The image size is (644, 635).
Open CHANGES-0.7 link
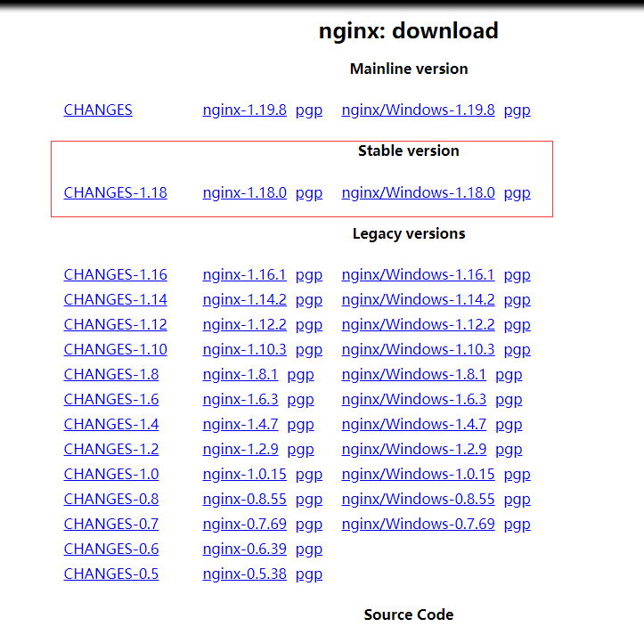click(x=110, y=524)
